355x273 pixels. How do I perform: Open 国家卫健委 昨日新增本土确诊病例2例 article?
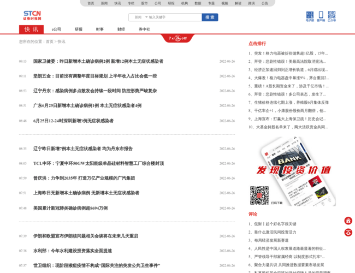click(x=98, y=61)
